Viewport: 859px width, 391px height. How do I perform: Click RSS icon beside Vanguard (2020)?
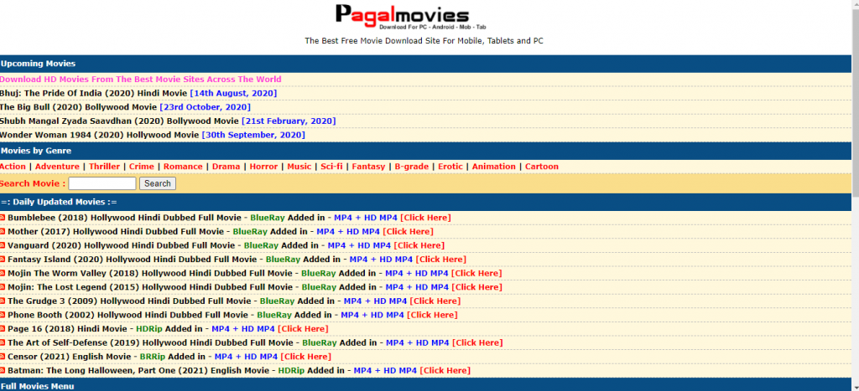3,245
